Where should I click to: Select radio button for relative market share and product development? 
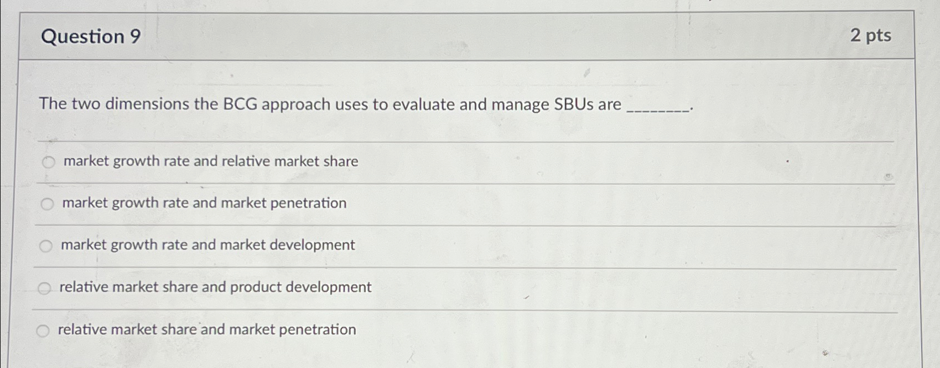[x=44, y=287]
